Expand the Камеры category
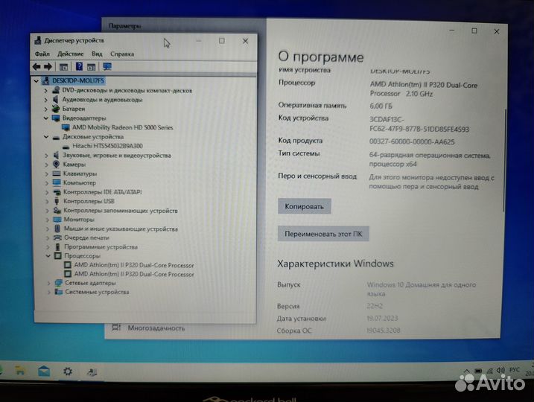The width and height of the screenshot is (534, 402). [x=46, y=165]
